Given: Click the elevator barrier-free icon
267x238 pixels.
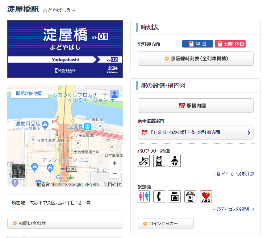Looking at the screenshot, I should pyautogui.click(x=159, y=161).
